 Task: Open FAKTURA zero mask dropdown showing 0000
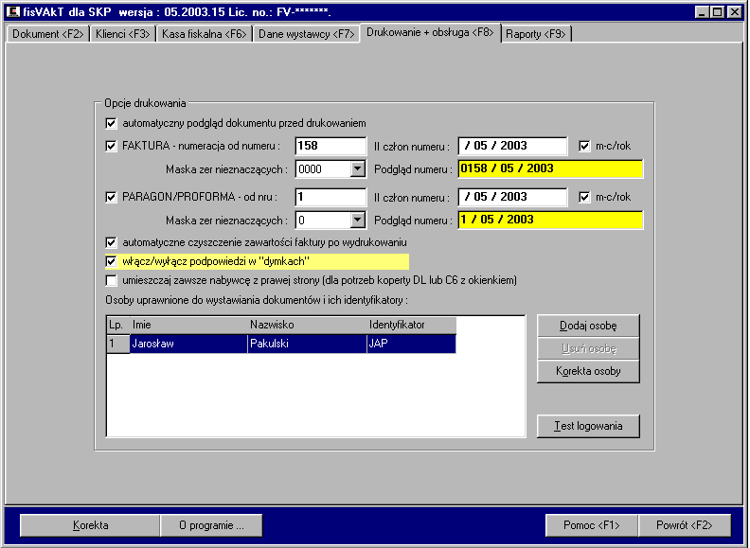pos(357,168)
